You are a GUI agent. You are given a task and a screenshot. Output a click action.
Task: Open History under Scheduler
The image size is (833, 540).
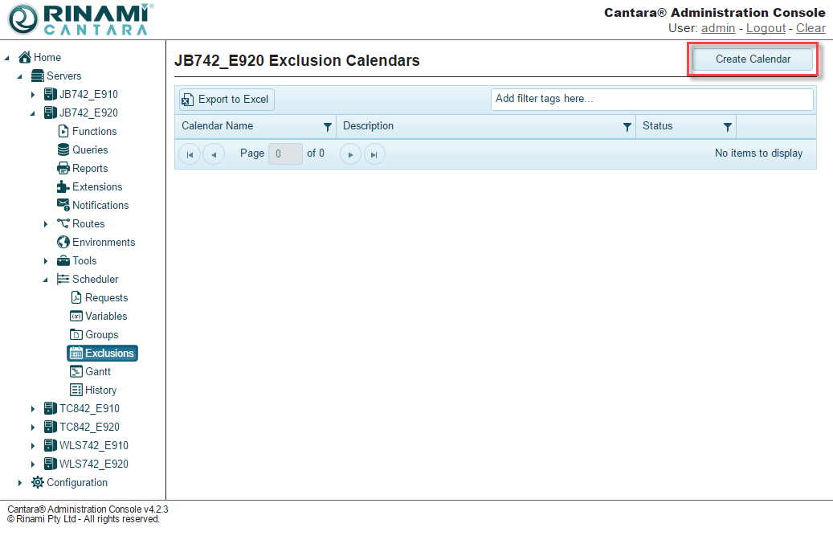pyautogui.click(x=100, y=390)
